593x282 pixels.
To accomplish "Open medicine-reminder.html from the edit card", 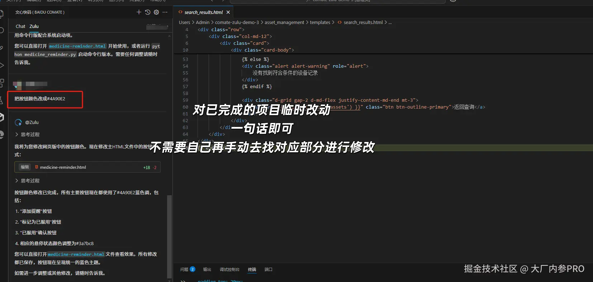I will point(63,167).
